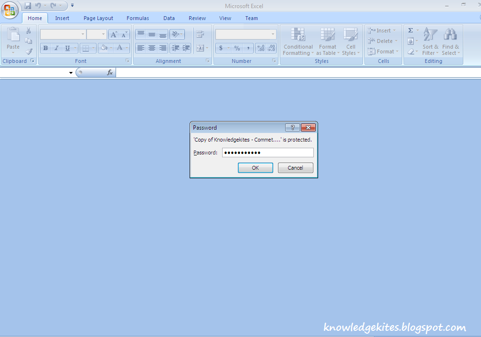Open the Fill Color dropdown arrow
The image size is (481, 337).
click(111, 48)
